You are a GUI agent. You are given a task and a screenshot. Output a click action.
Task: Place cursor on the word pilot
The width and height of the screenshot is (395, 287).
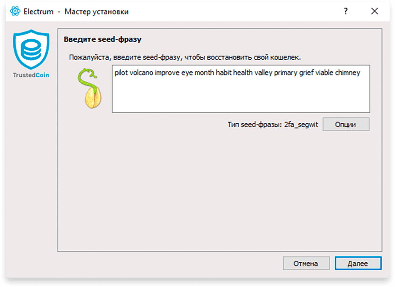click(121, 73)
